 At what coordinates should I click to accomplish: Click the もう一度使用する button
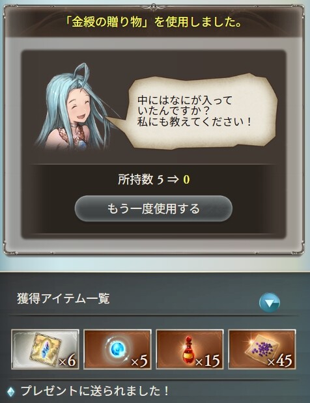(x=154, y=208)
